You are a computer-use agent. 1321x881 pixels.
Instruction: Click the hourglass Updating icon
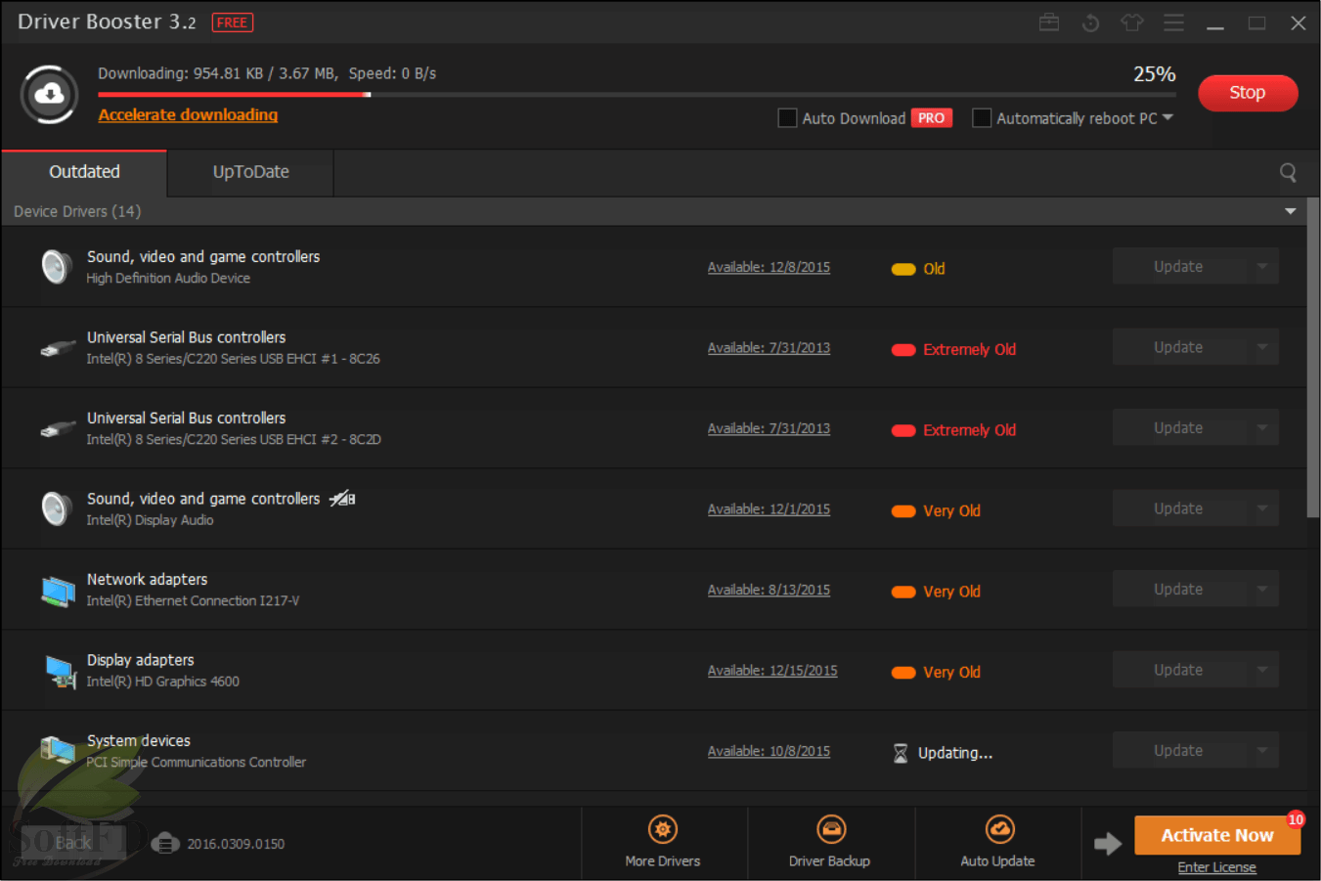(x=901, y=753)
